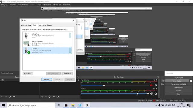The width and height of the screenshot is (193, 108).
Task: Remove selected source with minus icon
Action: click(x=46, y=97)
